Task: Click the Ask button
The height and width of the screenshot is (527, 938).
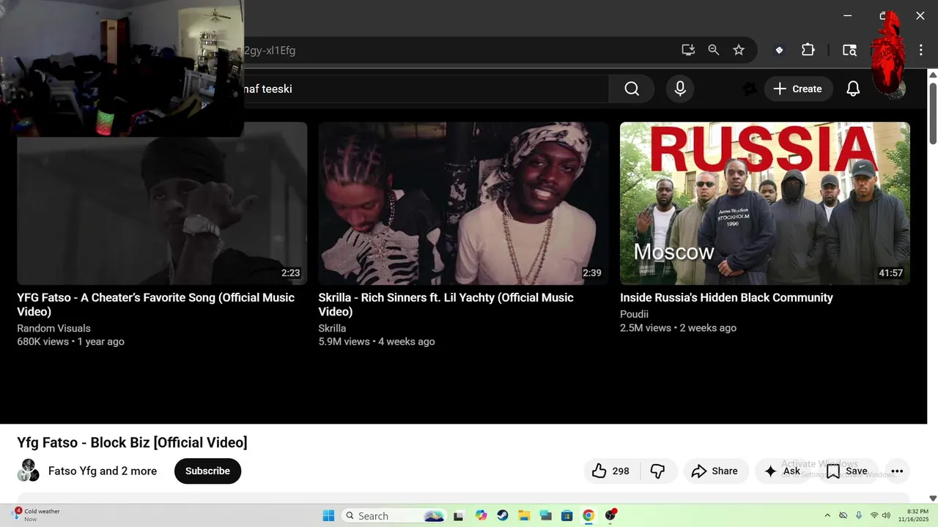Action: [782, 471]
